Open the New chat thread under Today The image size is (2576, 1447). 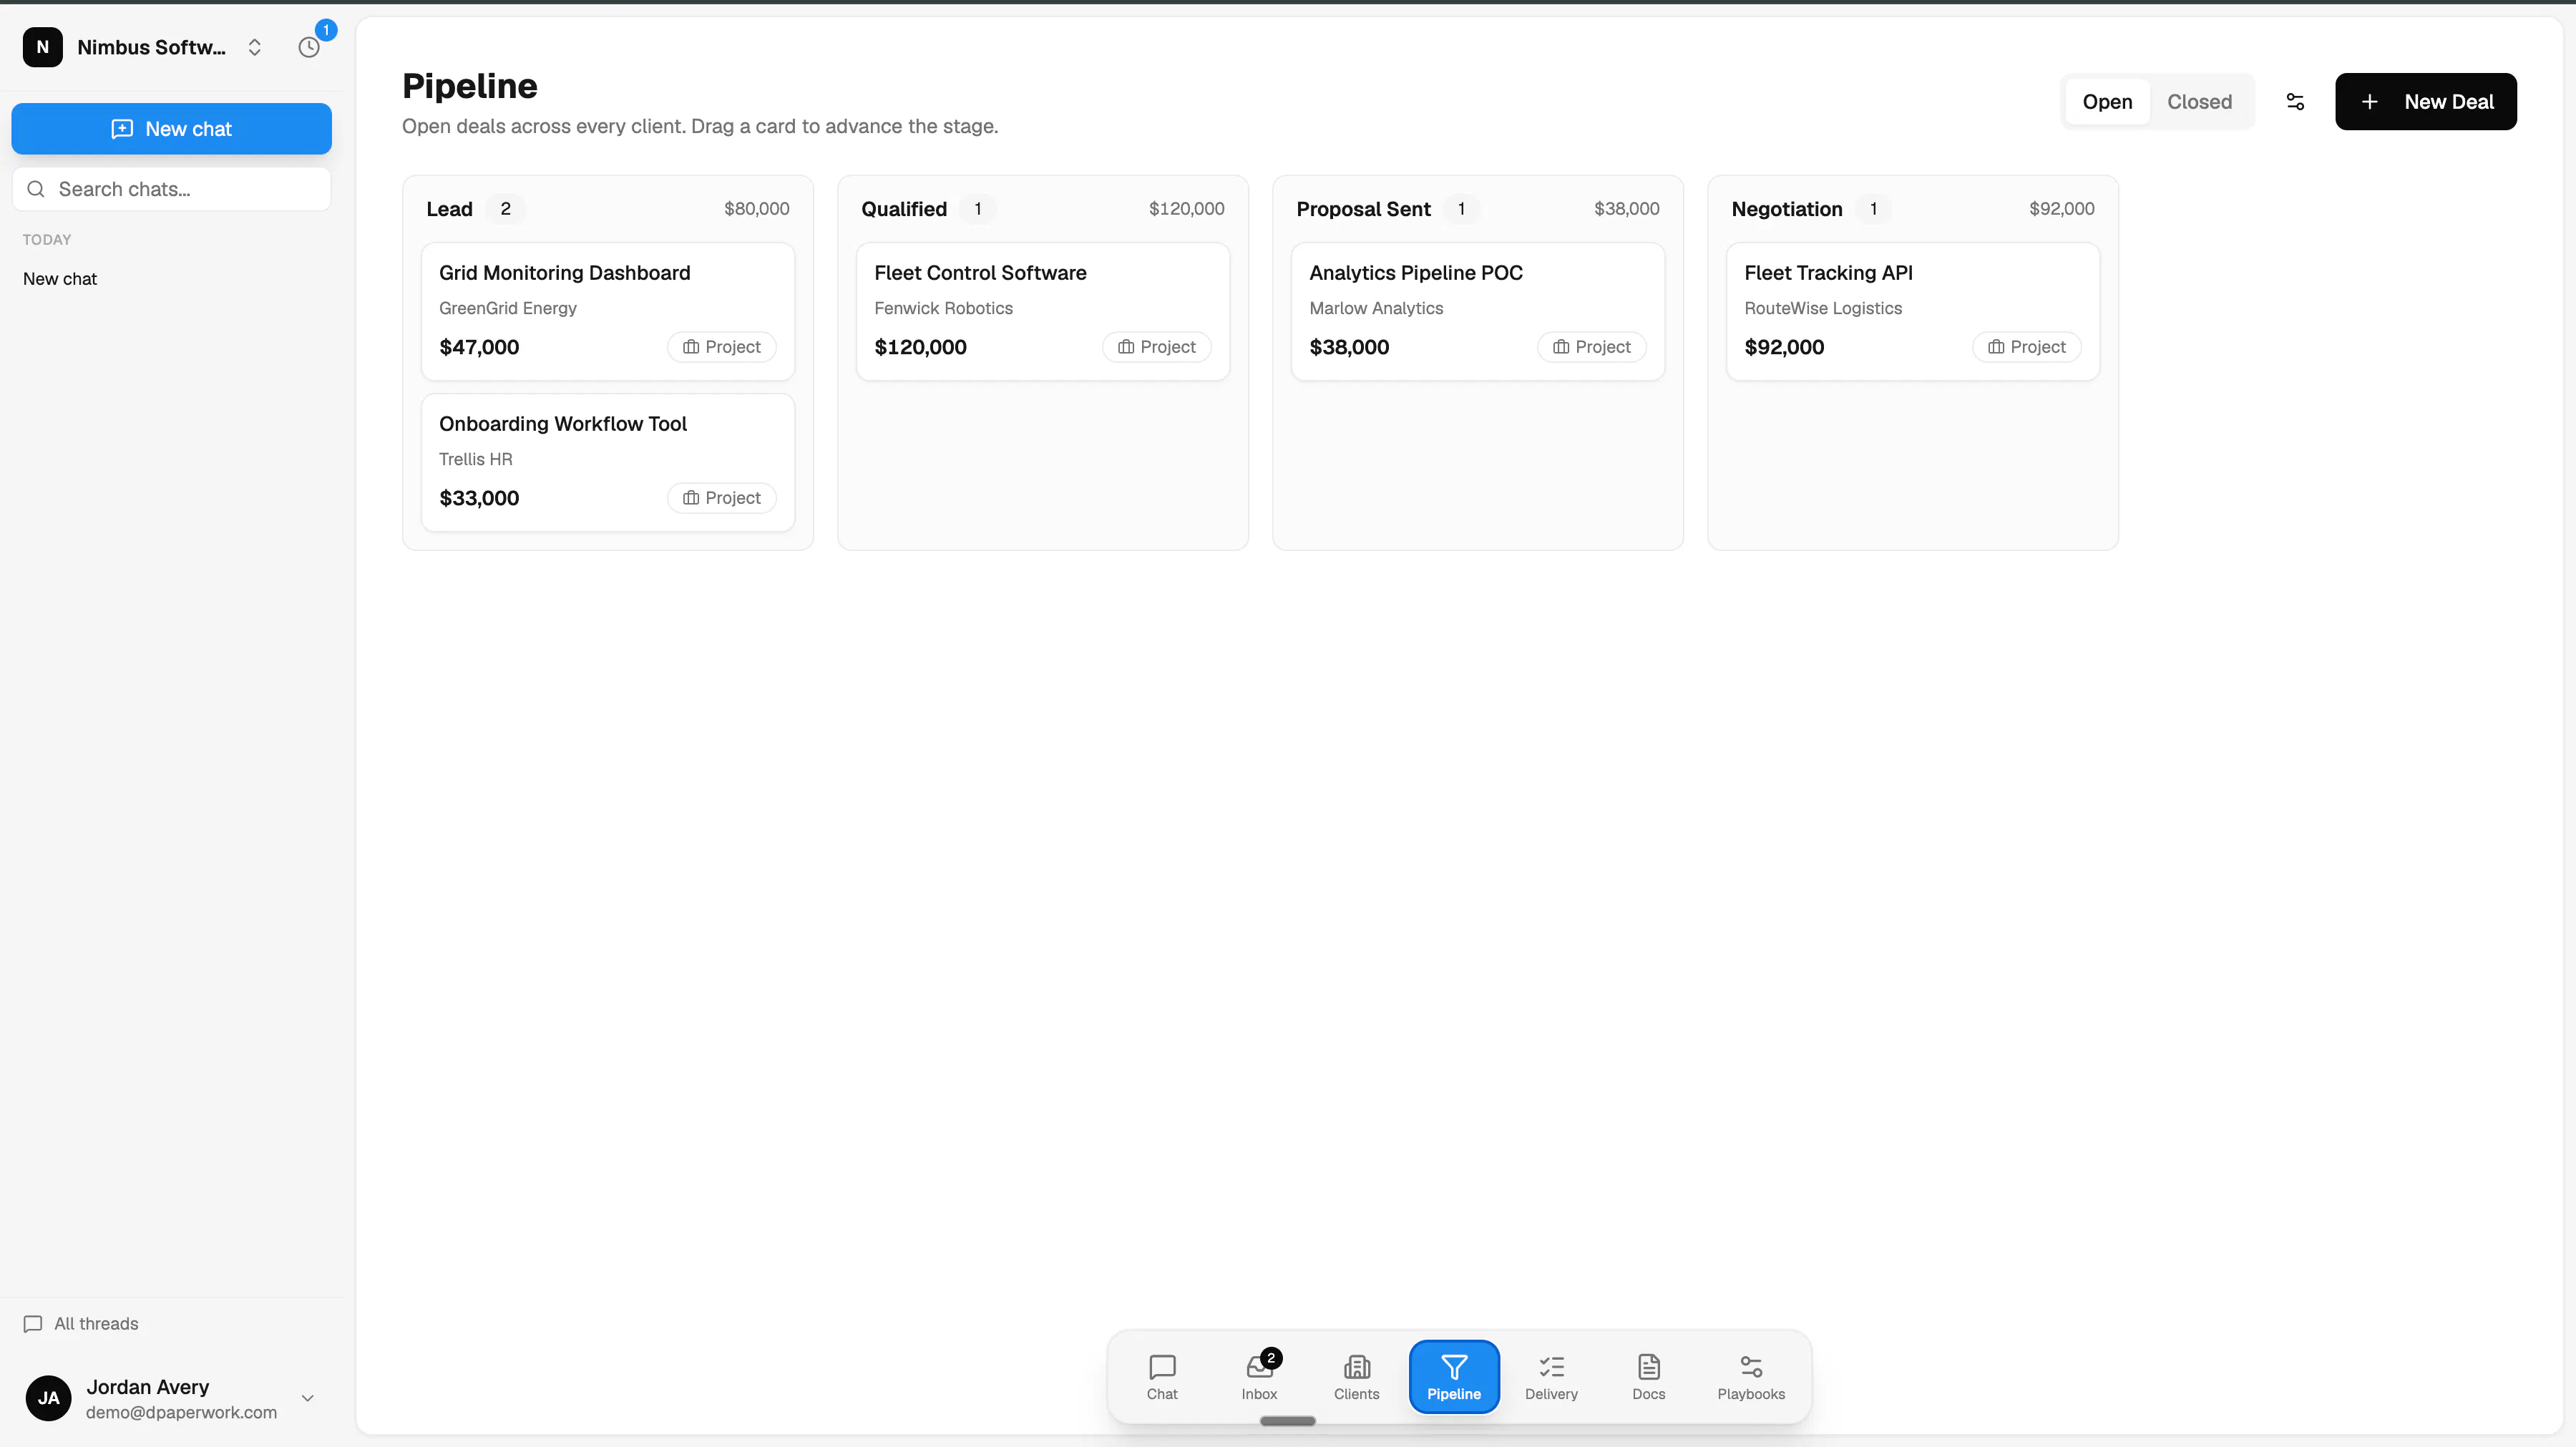click(60, 279)
